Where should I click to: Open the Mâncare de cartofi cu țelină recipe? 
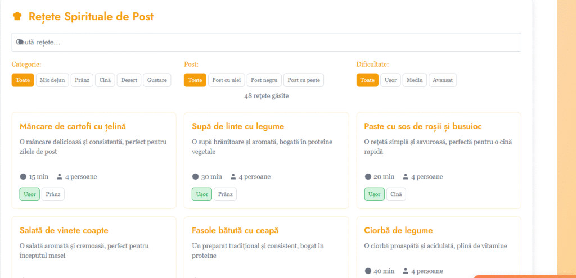pos(73,127)
